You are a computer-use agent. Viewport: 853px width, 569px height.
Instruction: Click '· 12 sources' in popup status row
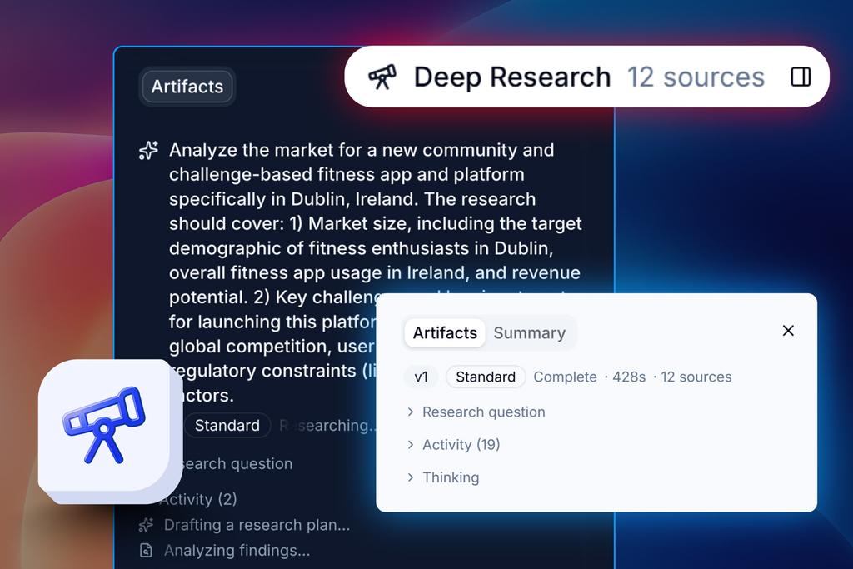tap(692, 377)
